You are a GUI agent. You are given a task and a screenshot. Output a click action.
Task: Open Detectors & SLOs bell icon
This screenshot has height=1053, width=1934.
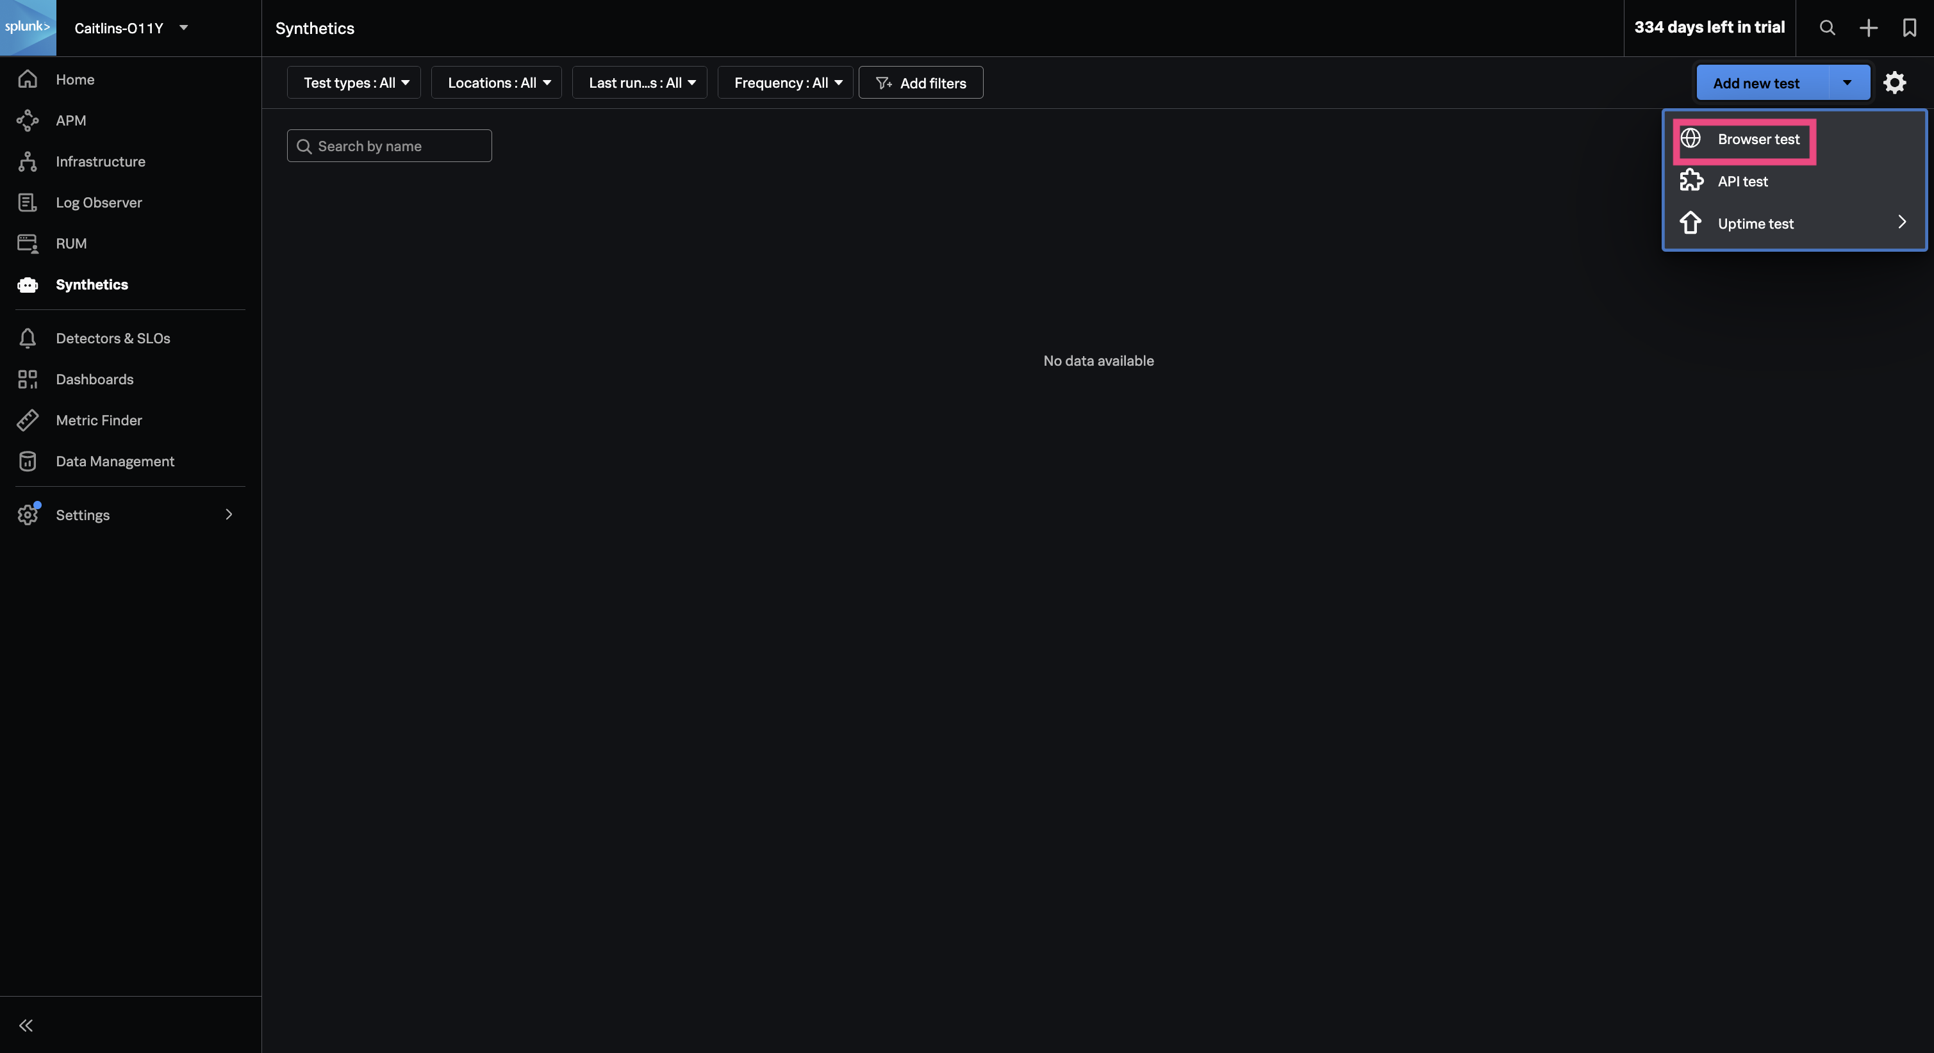[x=28, y=338]
